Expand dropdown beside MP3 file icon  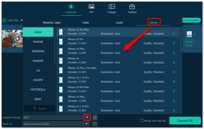(194, 34)
